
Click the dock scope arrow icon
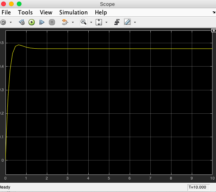[x=214, y=12]
